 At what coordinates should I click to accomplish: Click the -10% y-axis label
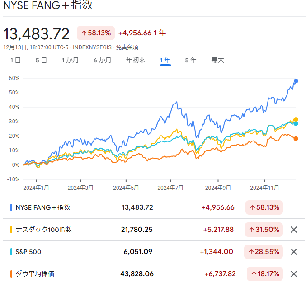[13, 179]
